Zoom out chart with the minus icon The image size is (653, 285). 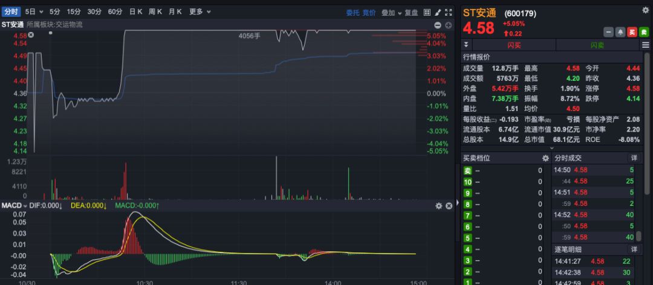[438, 25]
